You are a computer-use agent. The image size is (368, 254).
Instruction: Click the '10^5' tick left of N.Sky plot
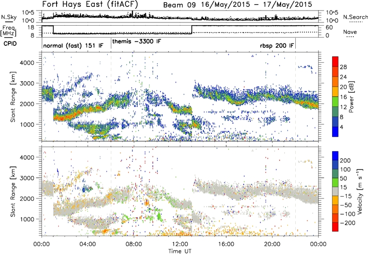28,12
